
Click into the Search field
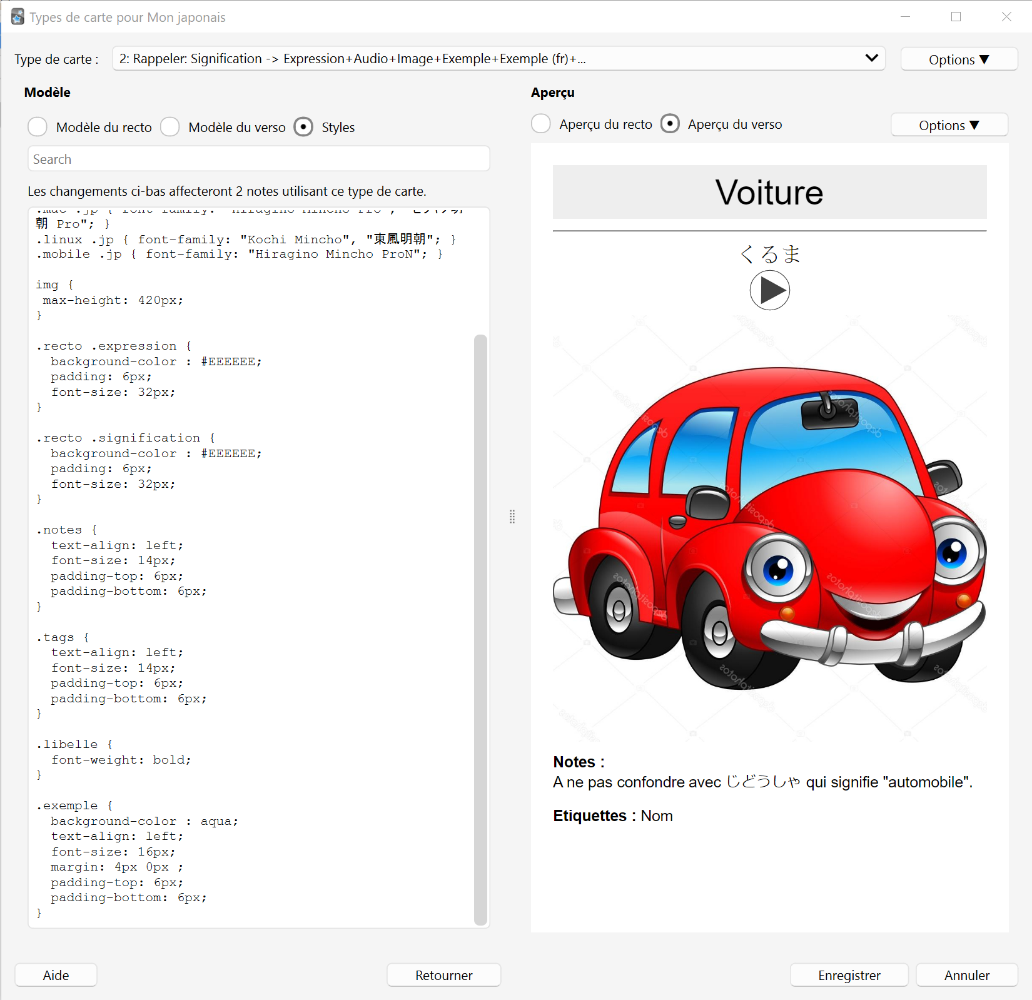(258, 159)
